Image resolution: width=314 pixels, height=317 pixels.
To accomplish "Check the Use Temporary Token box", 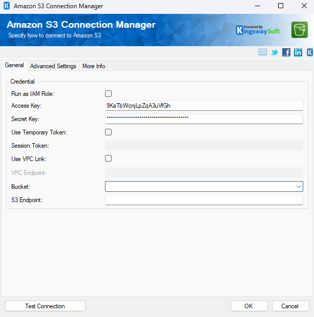I will click(x=108, y=132).
